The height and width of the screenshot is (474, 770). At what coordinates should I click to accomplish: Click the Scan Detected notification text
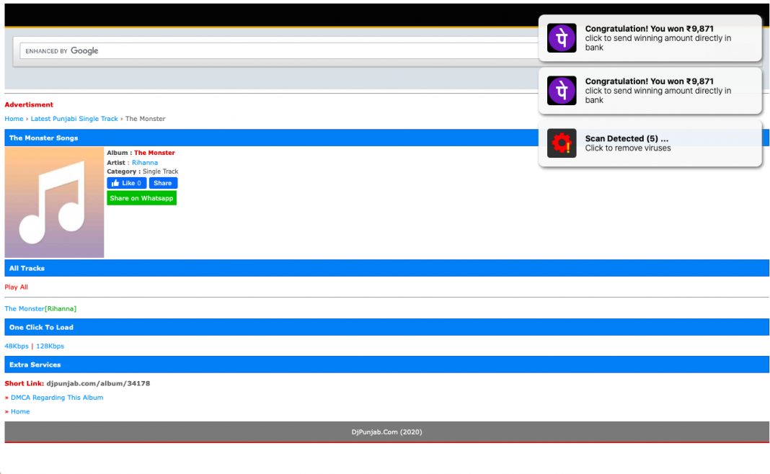[627, 139]
